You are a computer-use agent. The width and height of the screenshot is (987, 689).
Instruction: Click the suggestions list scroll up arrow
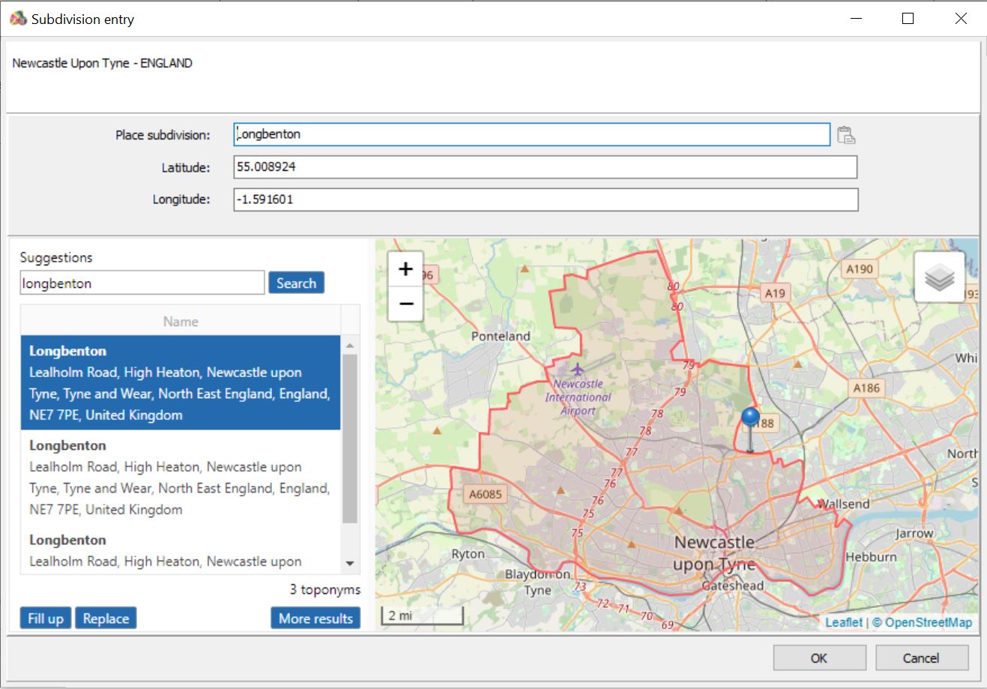[x=350, y=345]
